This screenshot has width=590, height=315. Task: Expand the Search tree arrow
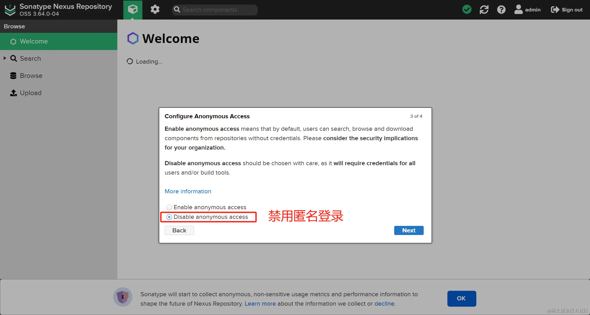(5, 58)
